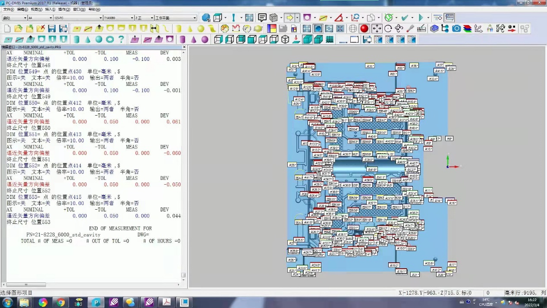The width and height of the screenshot is (547, 308).
Task: Click the teal question mark feature icon
Action: point(121,40)
